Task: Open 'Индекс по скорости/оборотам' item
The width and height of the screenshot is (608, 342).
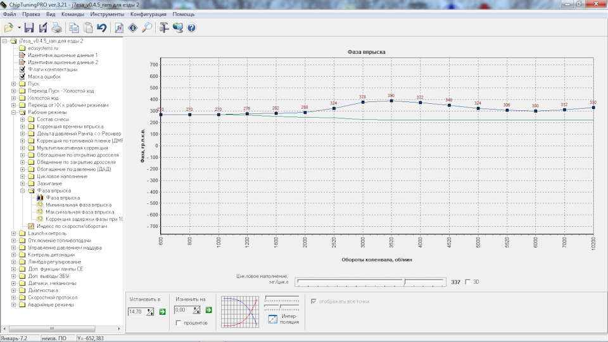Action: click(x=72, y=226)
